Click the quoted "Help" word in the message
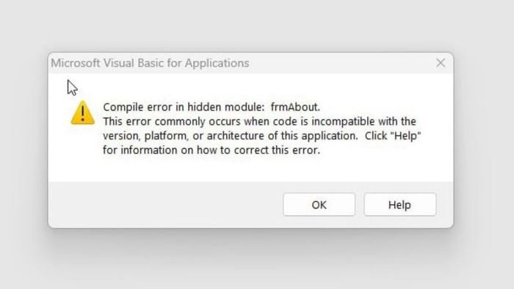Viewport: 514px width, 289px height. click(406, 136)
